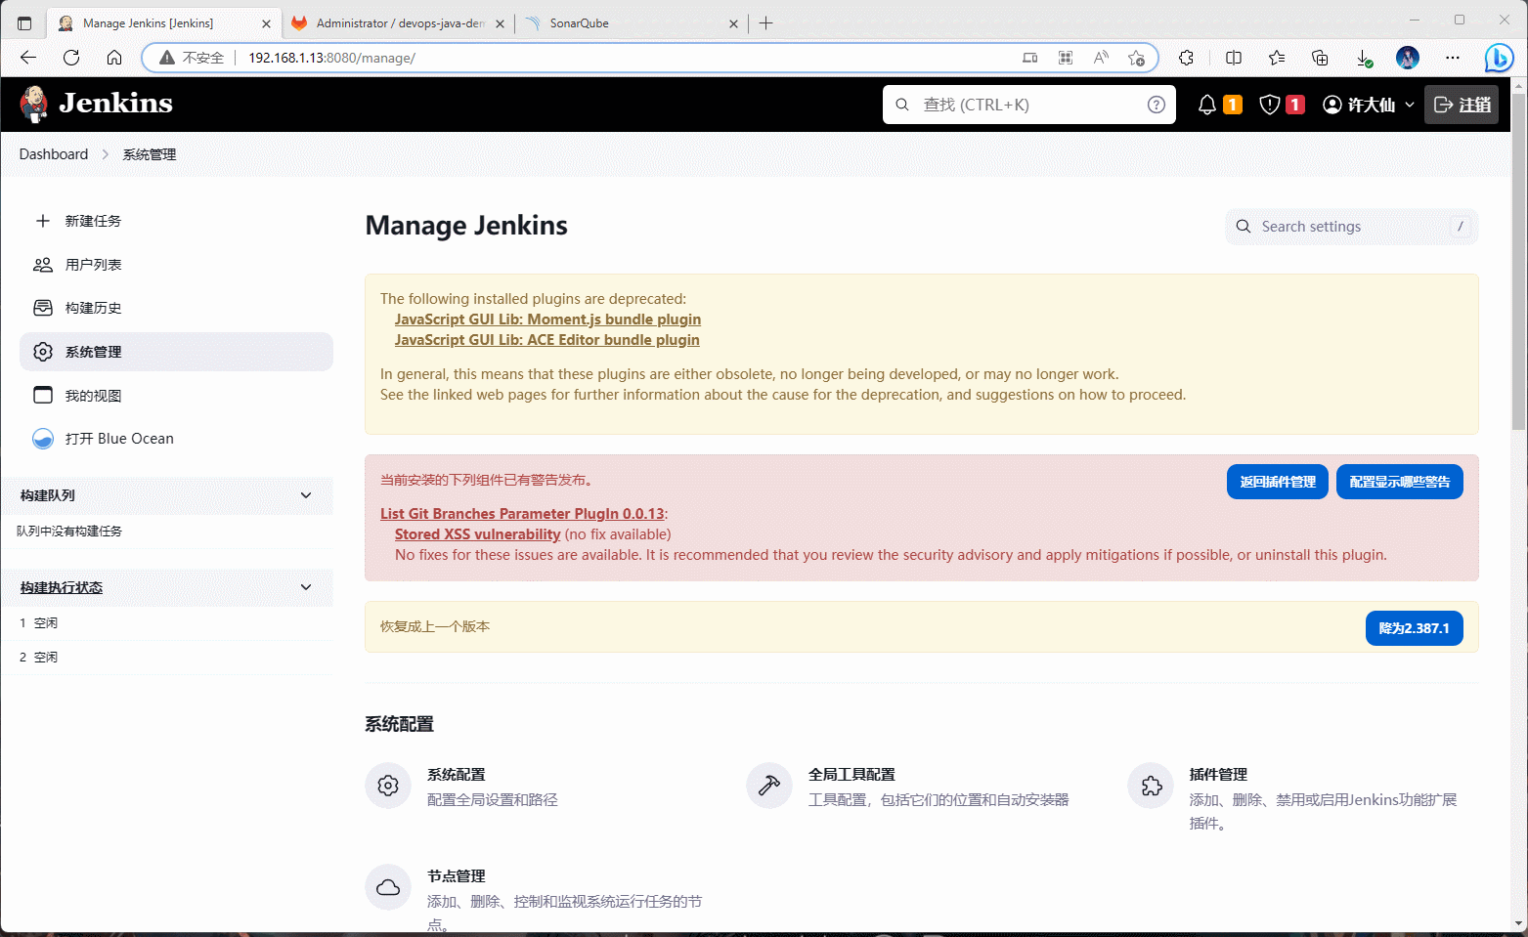Open the 许大仙 user dropdown arrow
Image resolution: width=1528 pixels, height=937 pixels.
coord(1409,105)
